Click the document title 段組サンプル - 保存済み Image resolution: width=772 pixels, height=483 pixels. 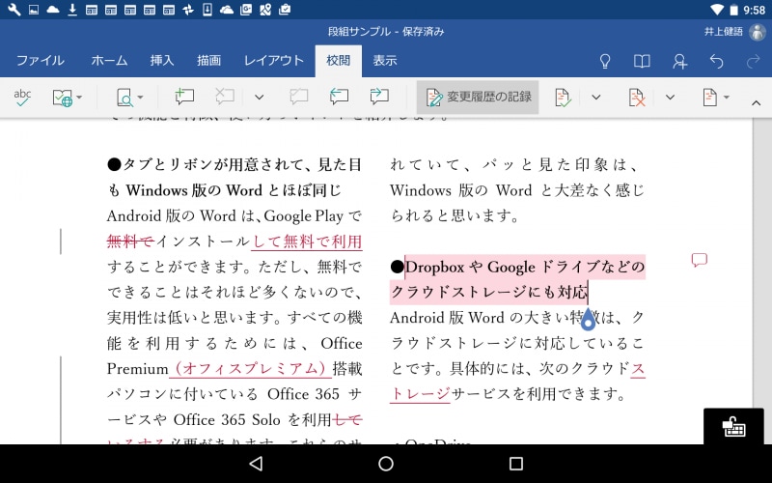point(386,32)
